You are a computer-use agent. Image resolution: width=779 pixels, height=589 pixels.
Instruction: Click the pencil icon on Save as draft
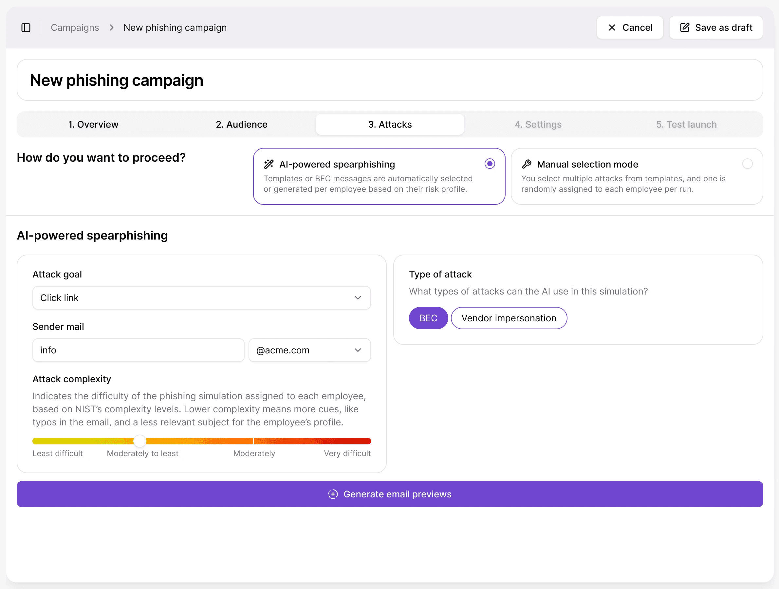684,27
